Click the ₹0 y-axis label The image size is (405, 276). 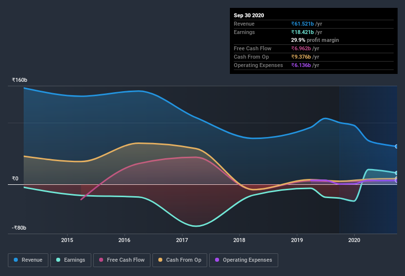click(x=15, y=178)
